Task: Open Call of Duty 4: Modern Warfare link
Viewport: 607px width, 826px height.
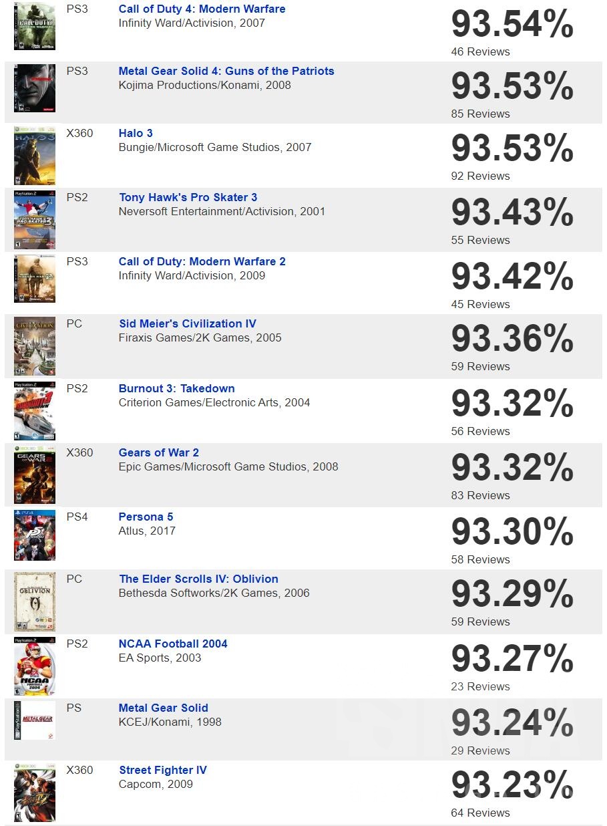Action: [202, 9]
